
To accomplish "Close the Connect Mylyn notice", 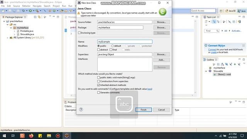I will tap(244, 46).
